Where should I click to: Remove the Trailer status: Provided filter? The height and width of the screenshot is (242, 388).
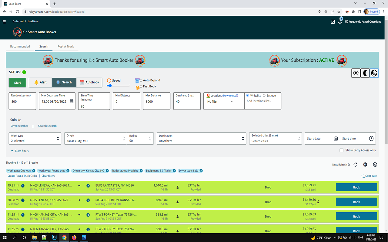pyautogui.click(x=141, y=171)
